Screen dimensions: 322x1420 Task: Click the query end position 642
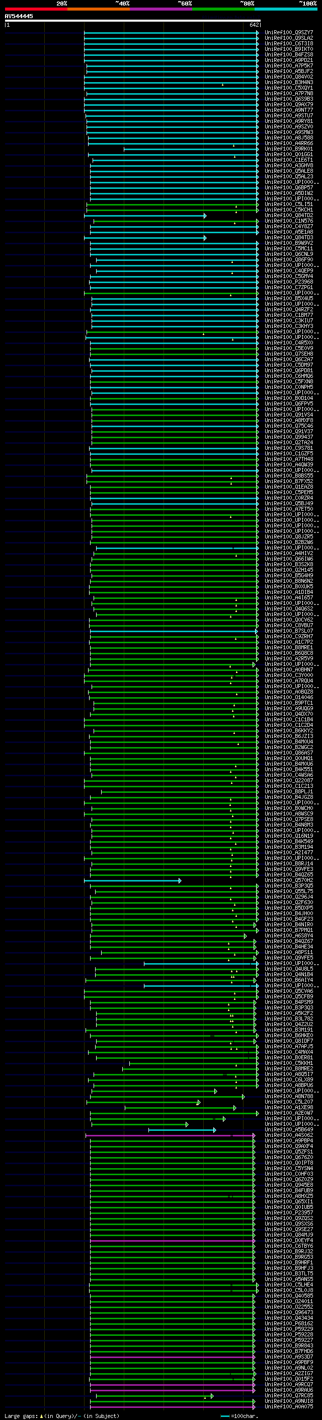click(254, 25)
